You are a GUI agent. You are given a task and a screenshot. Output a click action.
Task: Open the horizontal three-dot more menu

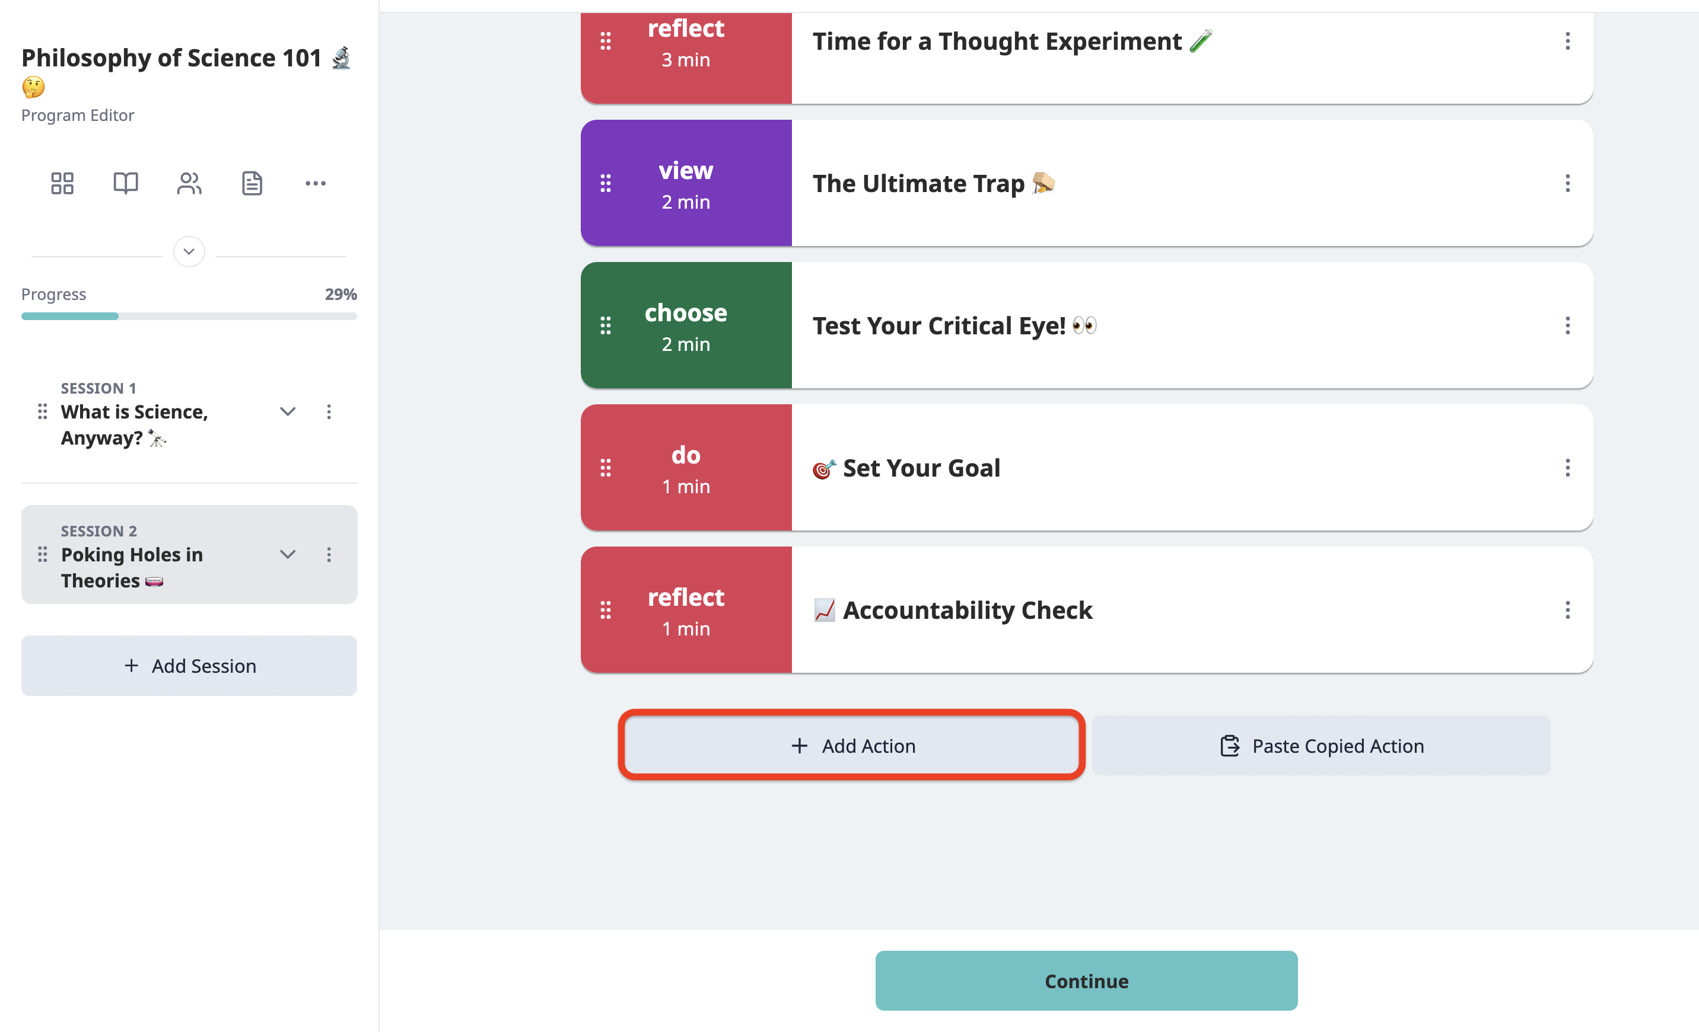[x=316, y=183]
